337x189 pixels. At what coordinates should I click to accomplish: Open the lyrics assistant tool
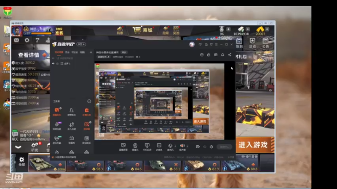point(87,140)
